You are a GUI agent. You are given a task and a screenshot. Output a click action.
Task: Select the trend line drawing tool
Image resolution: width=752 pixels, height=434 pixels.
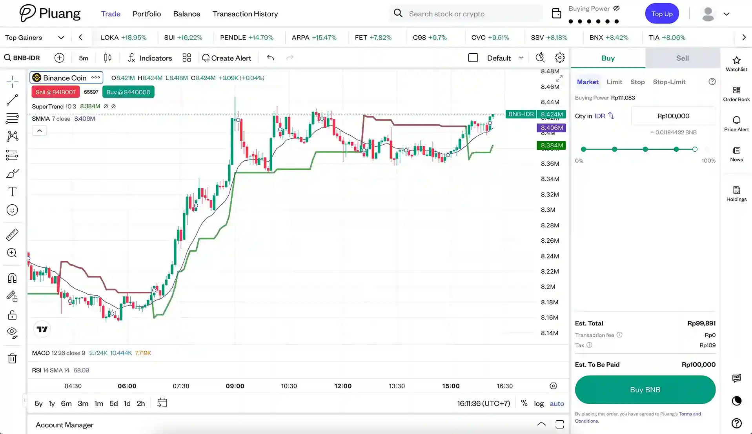point(12,100)
